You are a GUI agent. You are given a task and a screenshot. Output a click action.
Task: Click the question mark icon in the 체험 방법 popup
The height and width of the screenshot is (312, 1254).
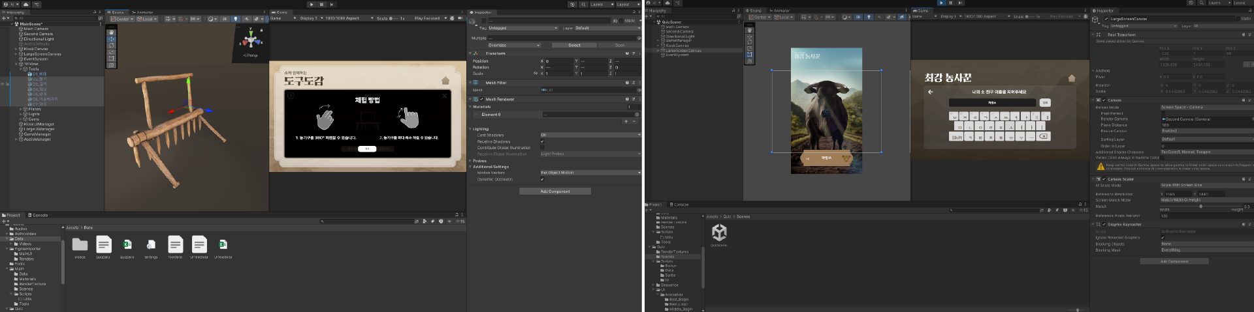(x=291, y=96)
